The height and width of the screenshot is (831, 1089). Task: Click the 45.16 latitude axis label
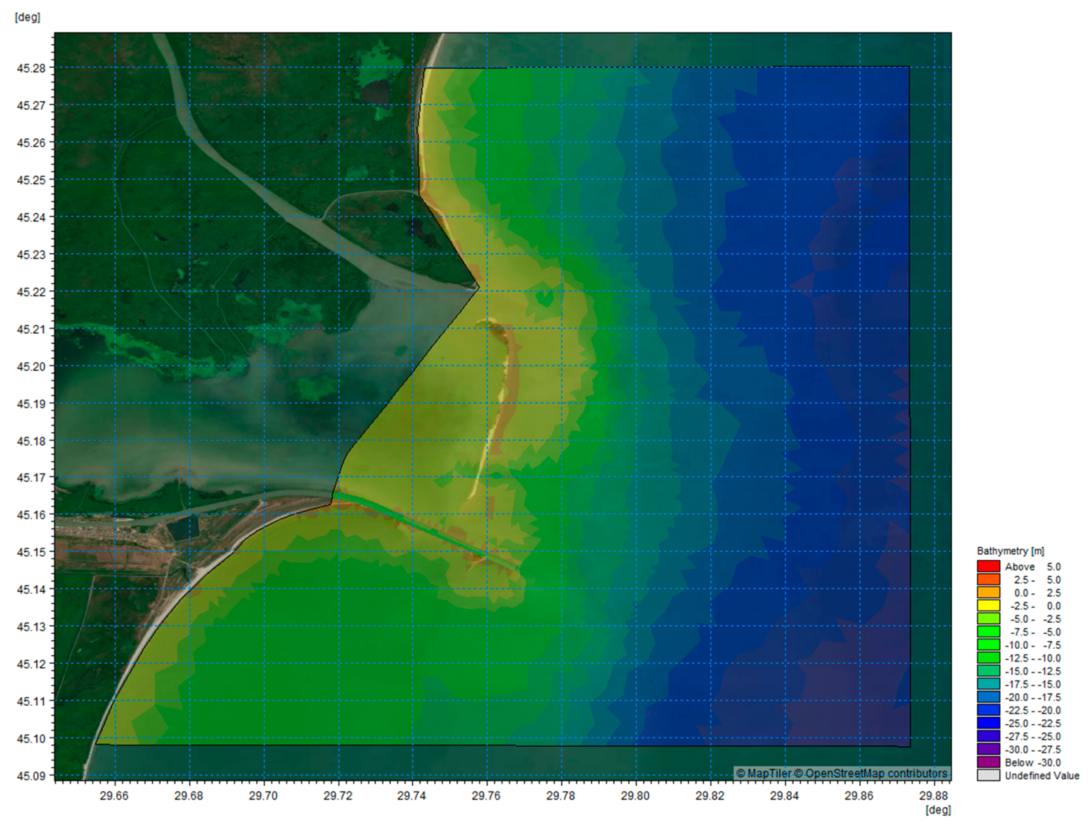coord(31,515)
